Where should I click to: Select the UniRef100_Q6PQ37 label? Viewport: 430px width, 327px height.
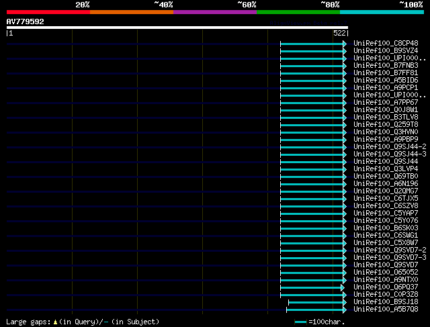[x=386, y=287]
